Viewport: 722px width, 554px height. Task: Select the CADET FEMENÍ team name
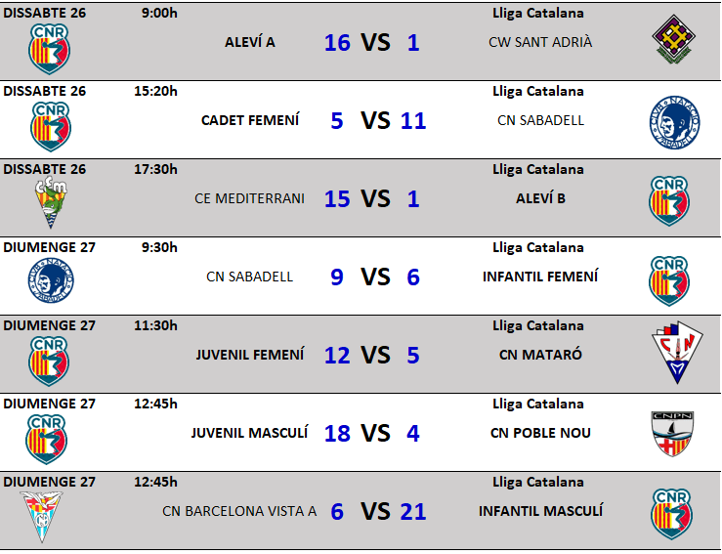(250, 120)
